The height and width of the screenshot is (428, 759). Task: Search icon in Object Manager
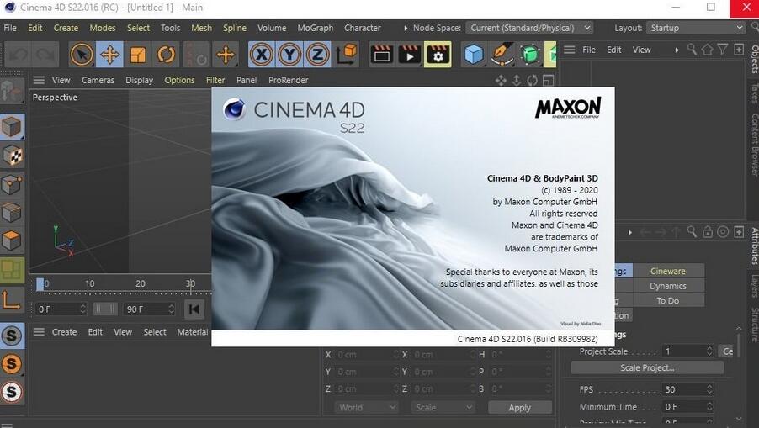[693, 50]
